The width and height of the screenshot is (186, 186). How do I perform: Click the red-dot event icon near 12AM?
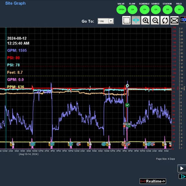point(78,144)
